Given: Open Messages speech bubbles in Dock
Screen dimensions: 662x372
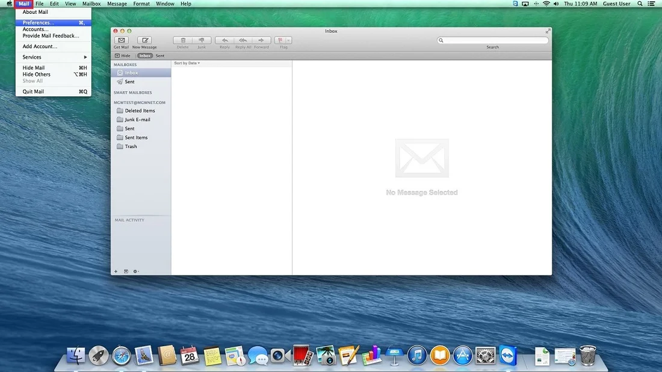Looking at the screenshot, I should coord(258,356).
